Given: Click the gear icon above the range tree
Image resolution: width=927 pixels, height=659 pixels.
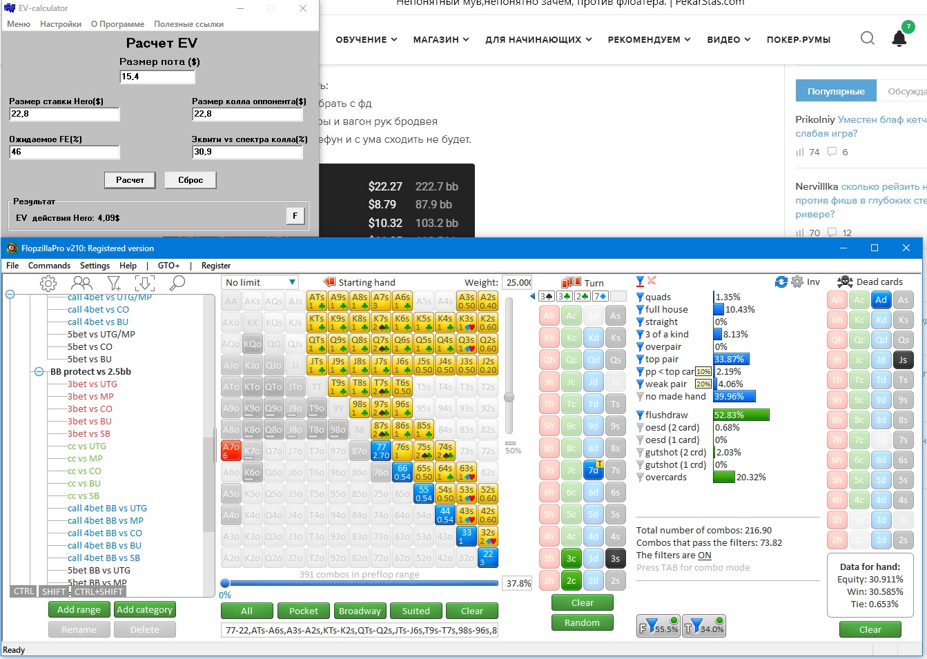Looking at the screenshot, I should (48, 283).
